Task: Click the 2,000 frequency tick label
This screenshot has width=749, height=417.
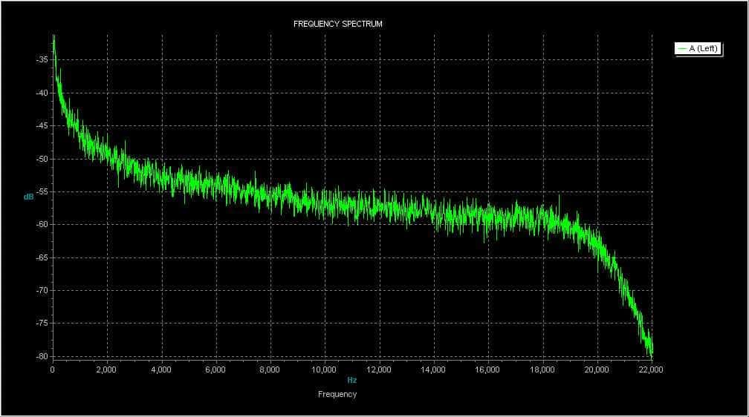Action: tap(106, 370)
